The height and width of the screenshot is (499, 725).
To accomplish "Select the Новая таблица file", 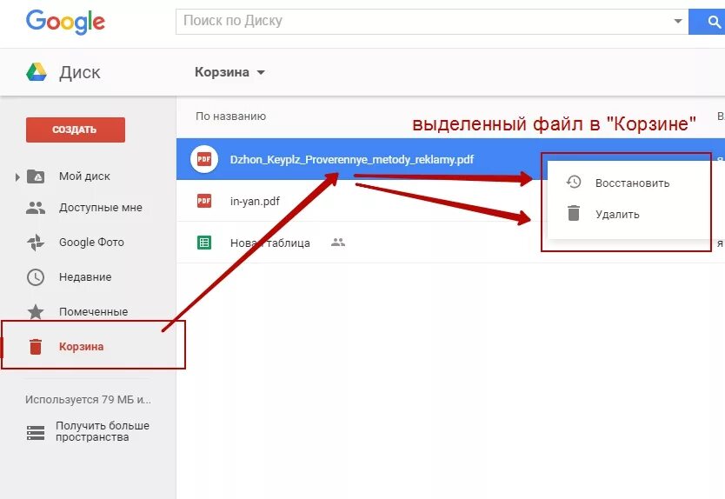I will point(270,243).
